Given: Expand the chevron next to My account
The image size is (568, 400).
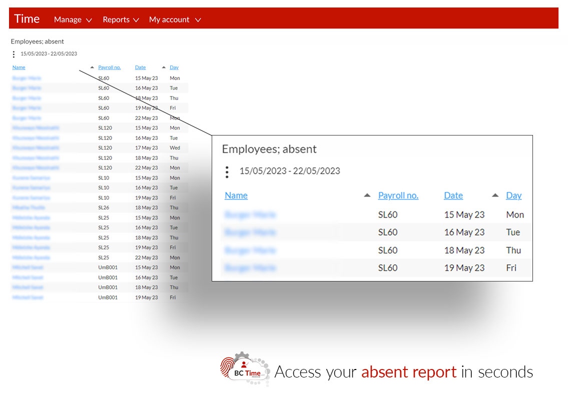Looking at the screenshot, I should [198, 20].
